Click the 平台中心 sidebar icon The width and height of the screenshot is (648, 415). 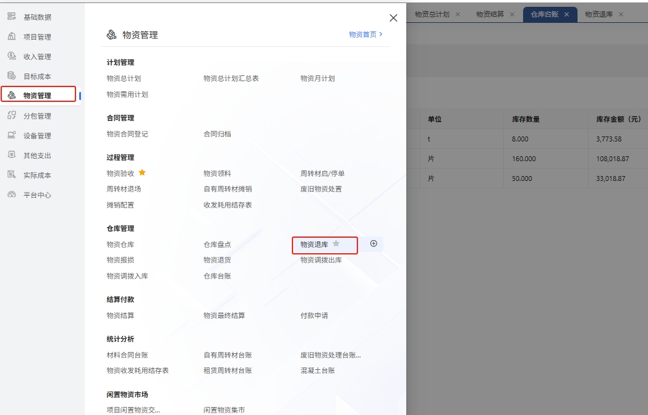(11, 195)
